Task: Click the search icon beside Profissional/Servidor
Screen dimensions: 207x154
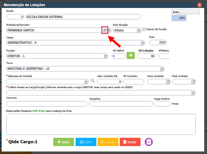Action: click(105, 30)
